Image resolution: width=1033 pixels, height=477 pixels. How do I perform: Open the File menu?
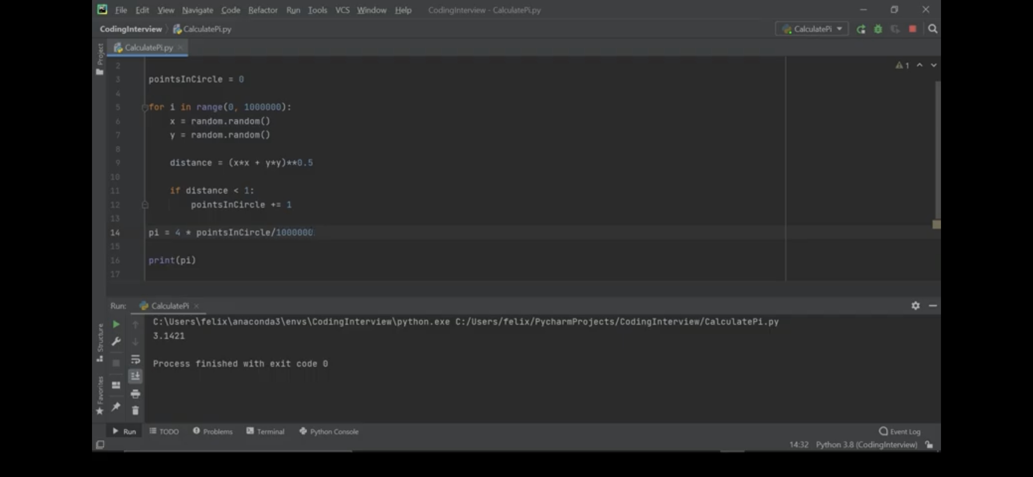click(x=121, y=10)
